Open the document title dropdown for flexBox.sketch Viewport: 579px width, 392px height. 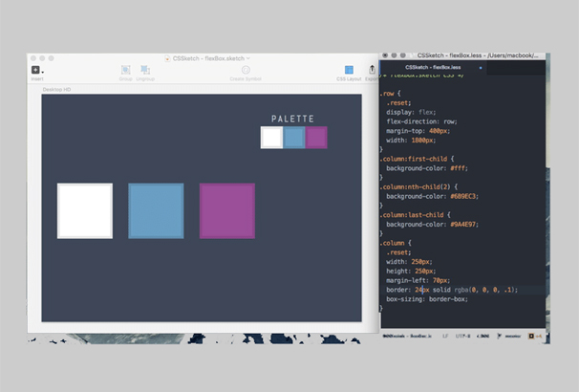[x=248, y=58]
